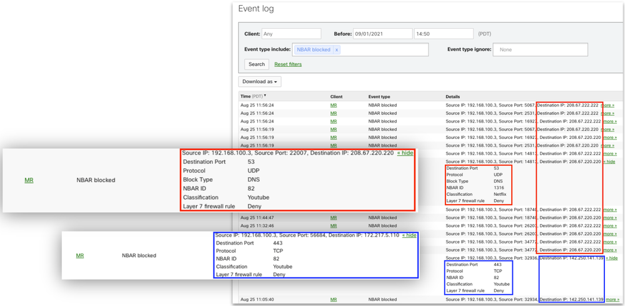Viewport: 625px width, 306px height.
Task: Open MR client in 11:32:46 row
Action: 333,226
